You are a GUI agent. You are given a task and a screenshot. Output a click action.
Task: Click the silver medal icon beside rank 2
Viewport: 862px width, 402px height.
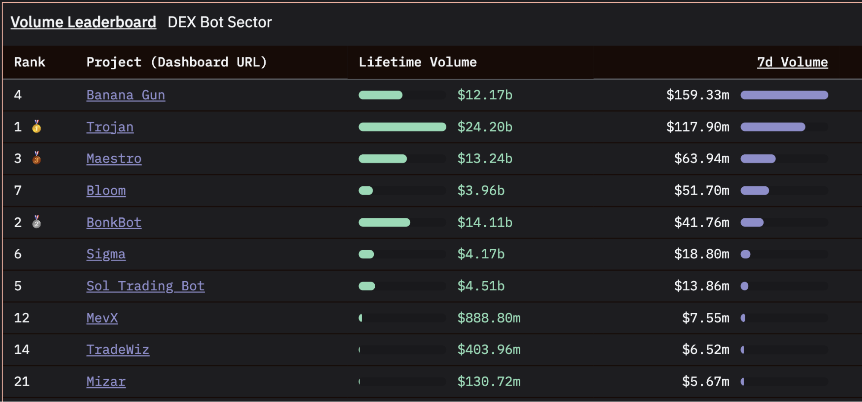pos(37,222)
